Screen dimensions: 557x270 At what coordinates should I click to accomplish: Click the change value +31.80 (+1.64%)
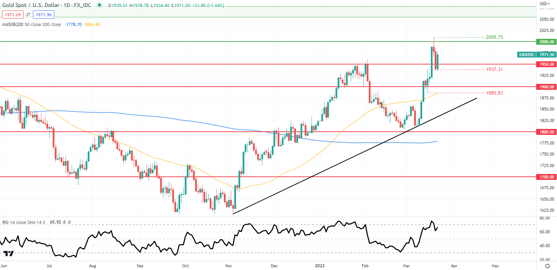(208, 6)
